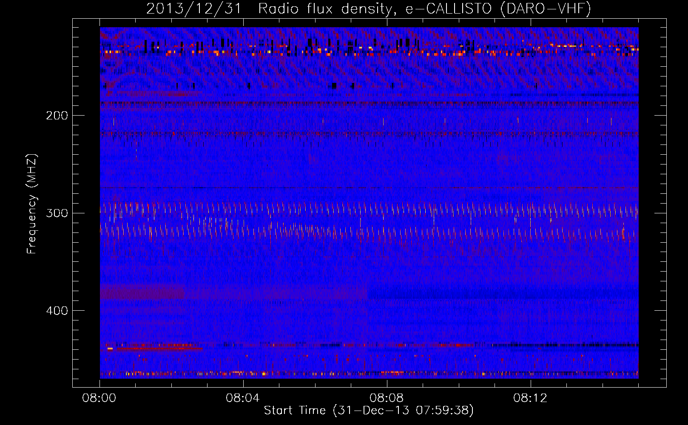The width and height of the screenshot is (688, 425).
Task: Click the 'Start Time (31-Dec-13 07:59:38)' label
Action: pyautogui.click(x=369, y=411)
